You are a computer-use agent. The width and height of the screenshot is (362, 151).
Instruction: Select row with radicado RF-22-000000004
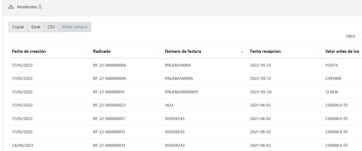(109, 65)
